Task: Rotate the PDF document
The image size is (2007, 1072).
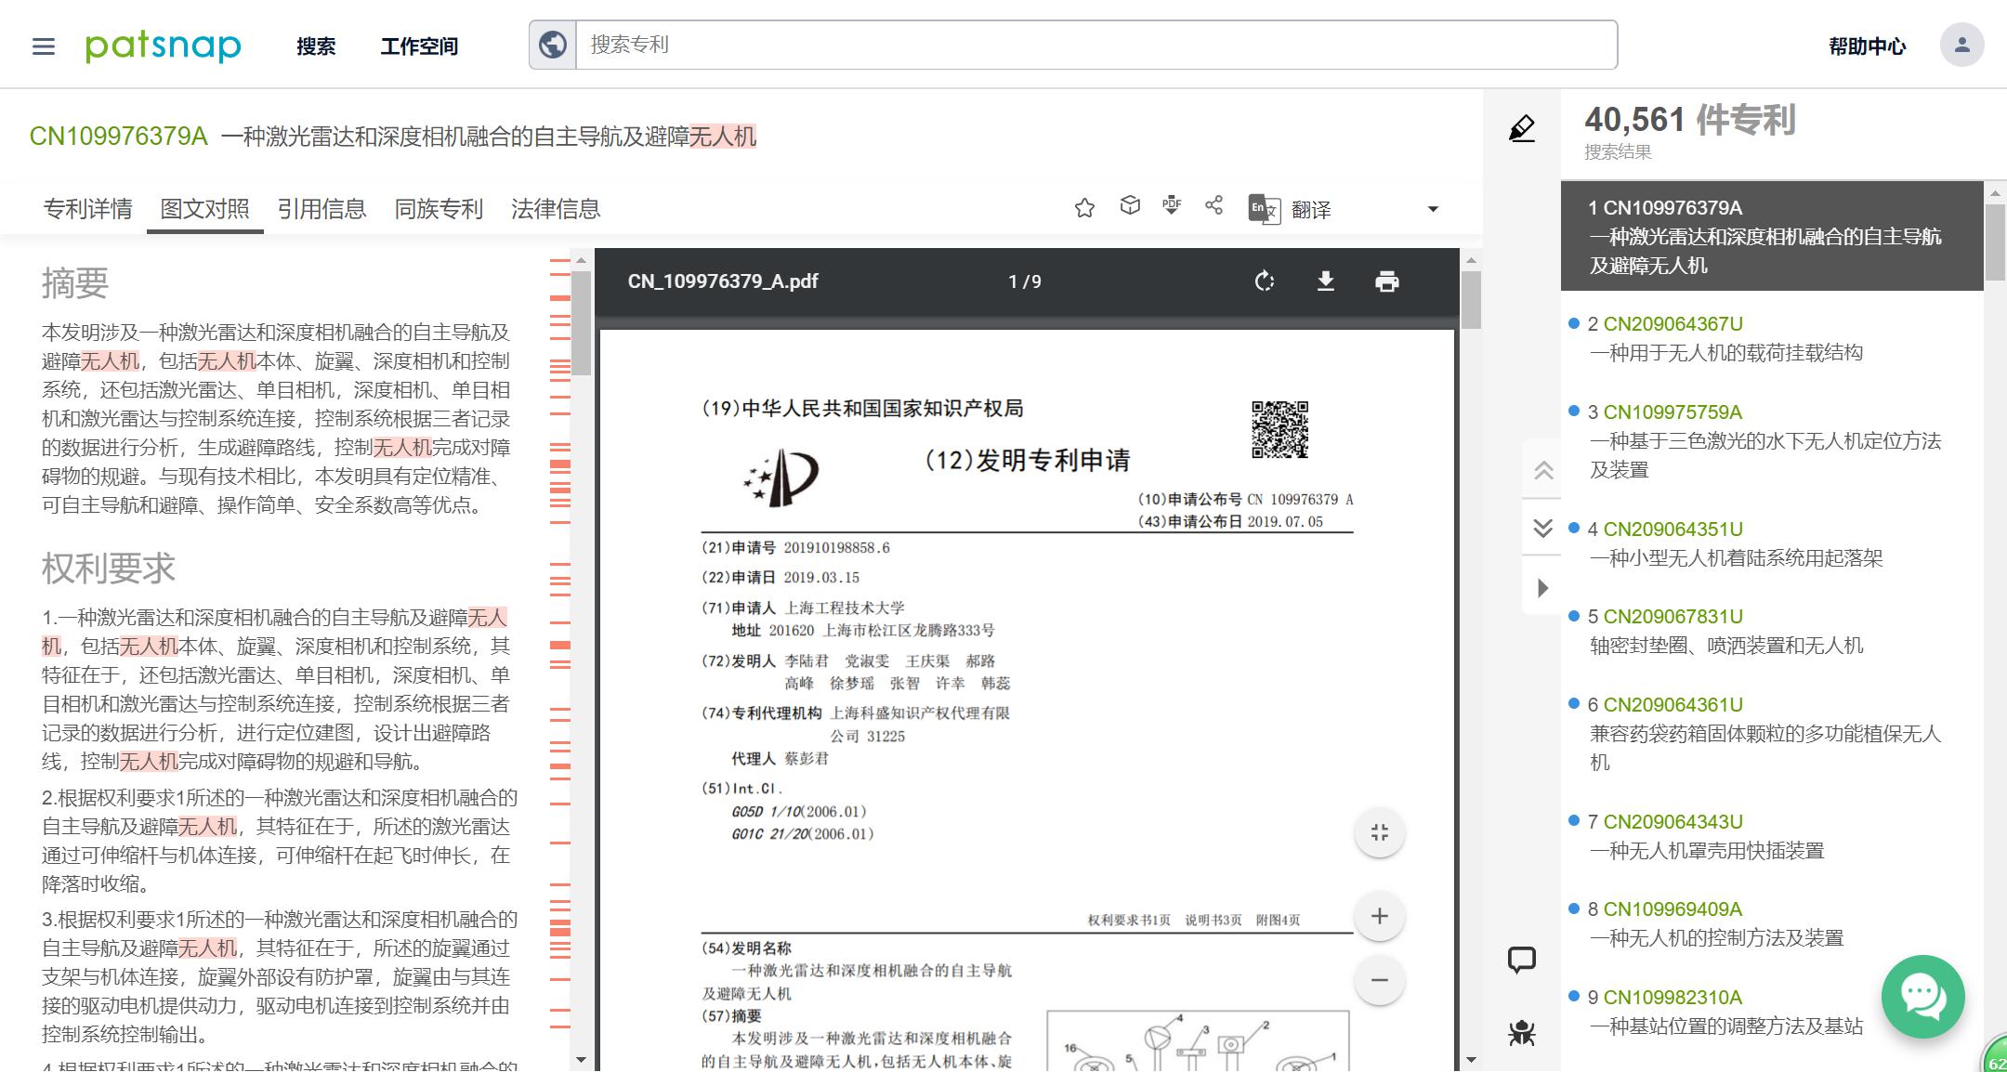Action: pos(1264,281)
